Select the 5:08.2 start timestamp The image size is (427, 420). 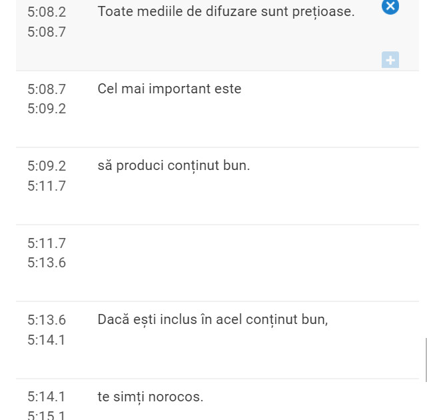coord(47,11)
